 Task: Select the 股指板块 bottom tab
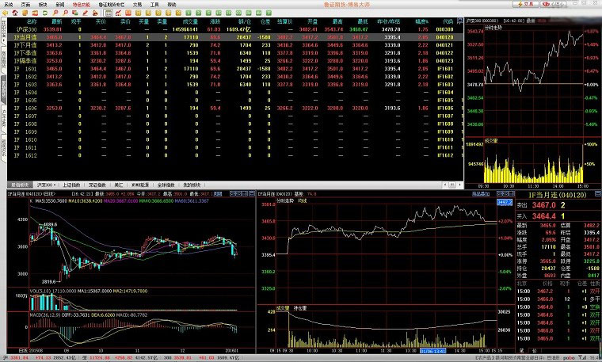click(x=20, y=185)
